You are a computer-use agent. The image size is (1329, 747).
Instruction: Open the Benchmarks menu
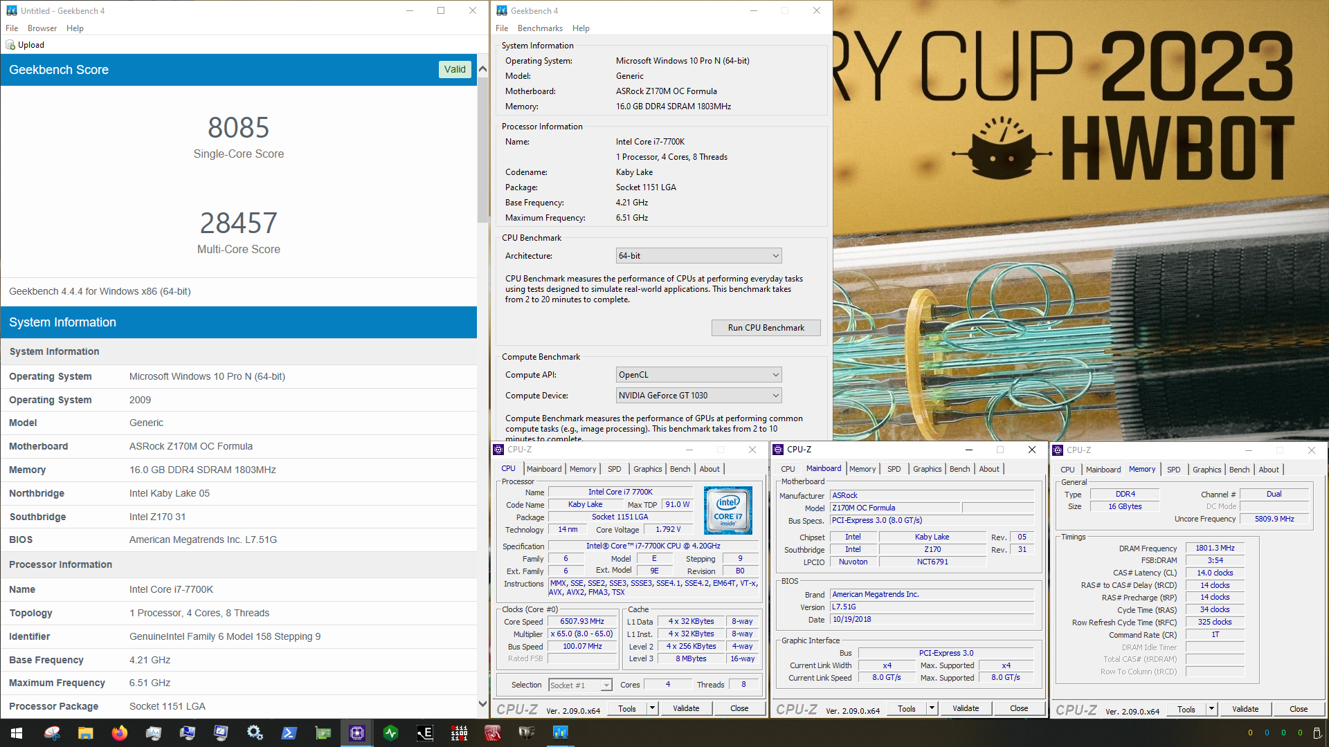(x=540, y=28)
